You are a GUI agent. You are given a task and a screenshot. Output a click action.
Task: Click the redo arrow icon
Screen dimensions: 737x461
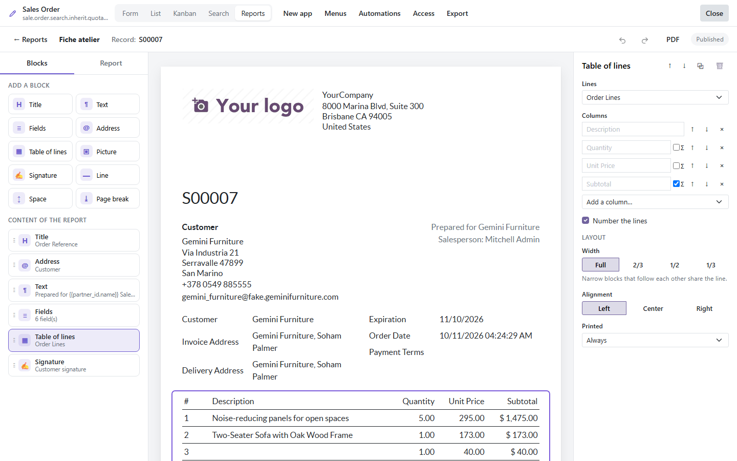click(645, 40)
